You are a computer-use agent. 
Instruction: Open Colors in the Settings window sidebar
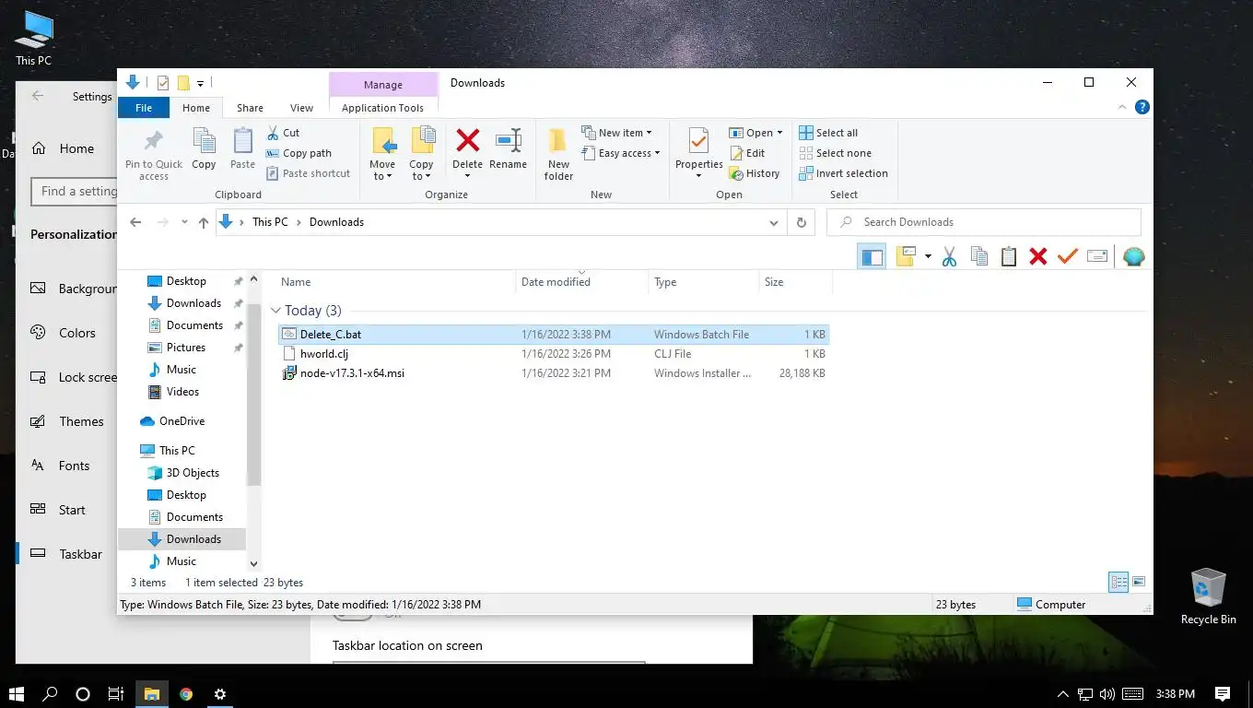(x=77, y=333)
